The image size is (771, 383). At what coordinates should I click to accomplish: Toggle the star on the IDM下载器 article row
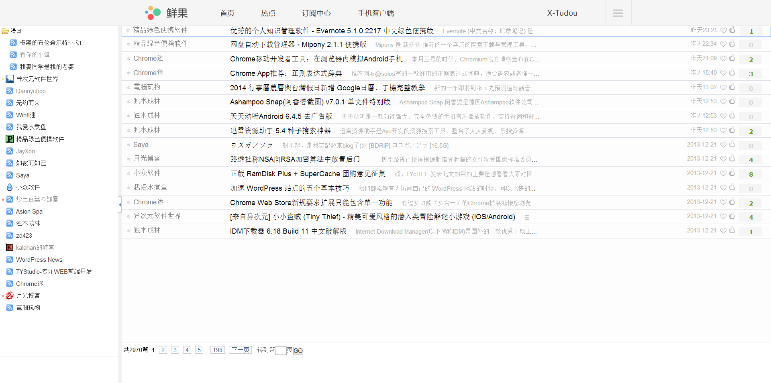[x=128, y=230]
